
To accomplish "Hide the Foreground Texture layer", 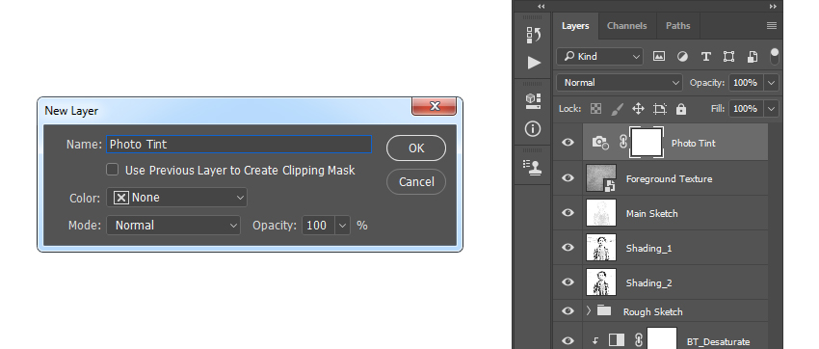I will [568, 177].
